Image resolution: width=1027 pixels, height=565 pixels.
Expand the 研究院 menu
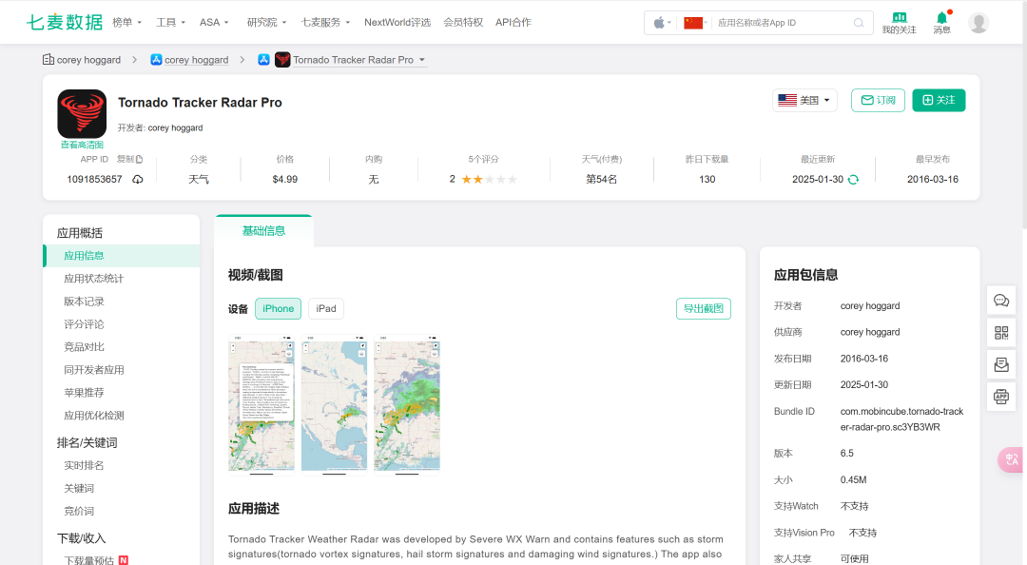coord(266,22)
